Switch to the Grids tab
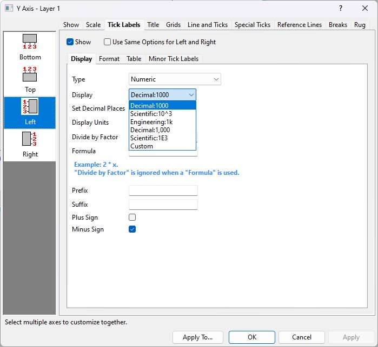This screenshot has width=378, height=347. pyautogui.click(x=174, y=25)
